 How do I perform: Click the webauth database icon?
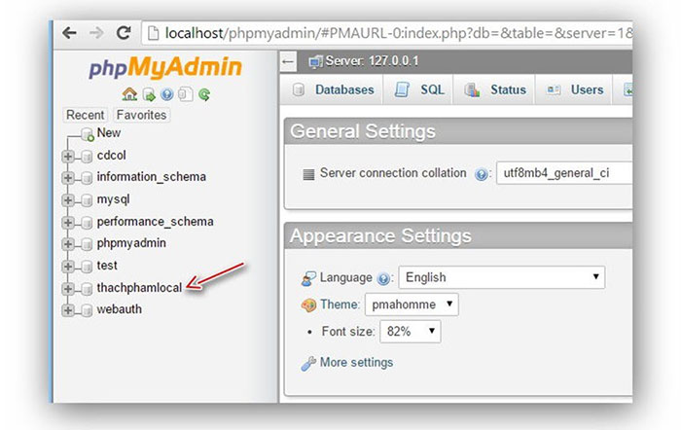87,310
